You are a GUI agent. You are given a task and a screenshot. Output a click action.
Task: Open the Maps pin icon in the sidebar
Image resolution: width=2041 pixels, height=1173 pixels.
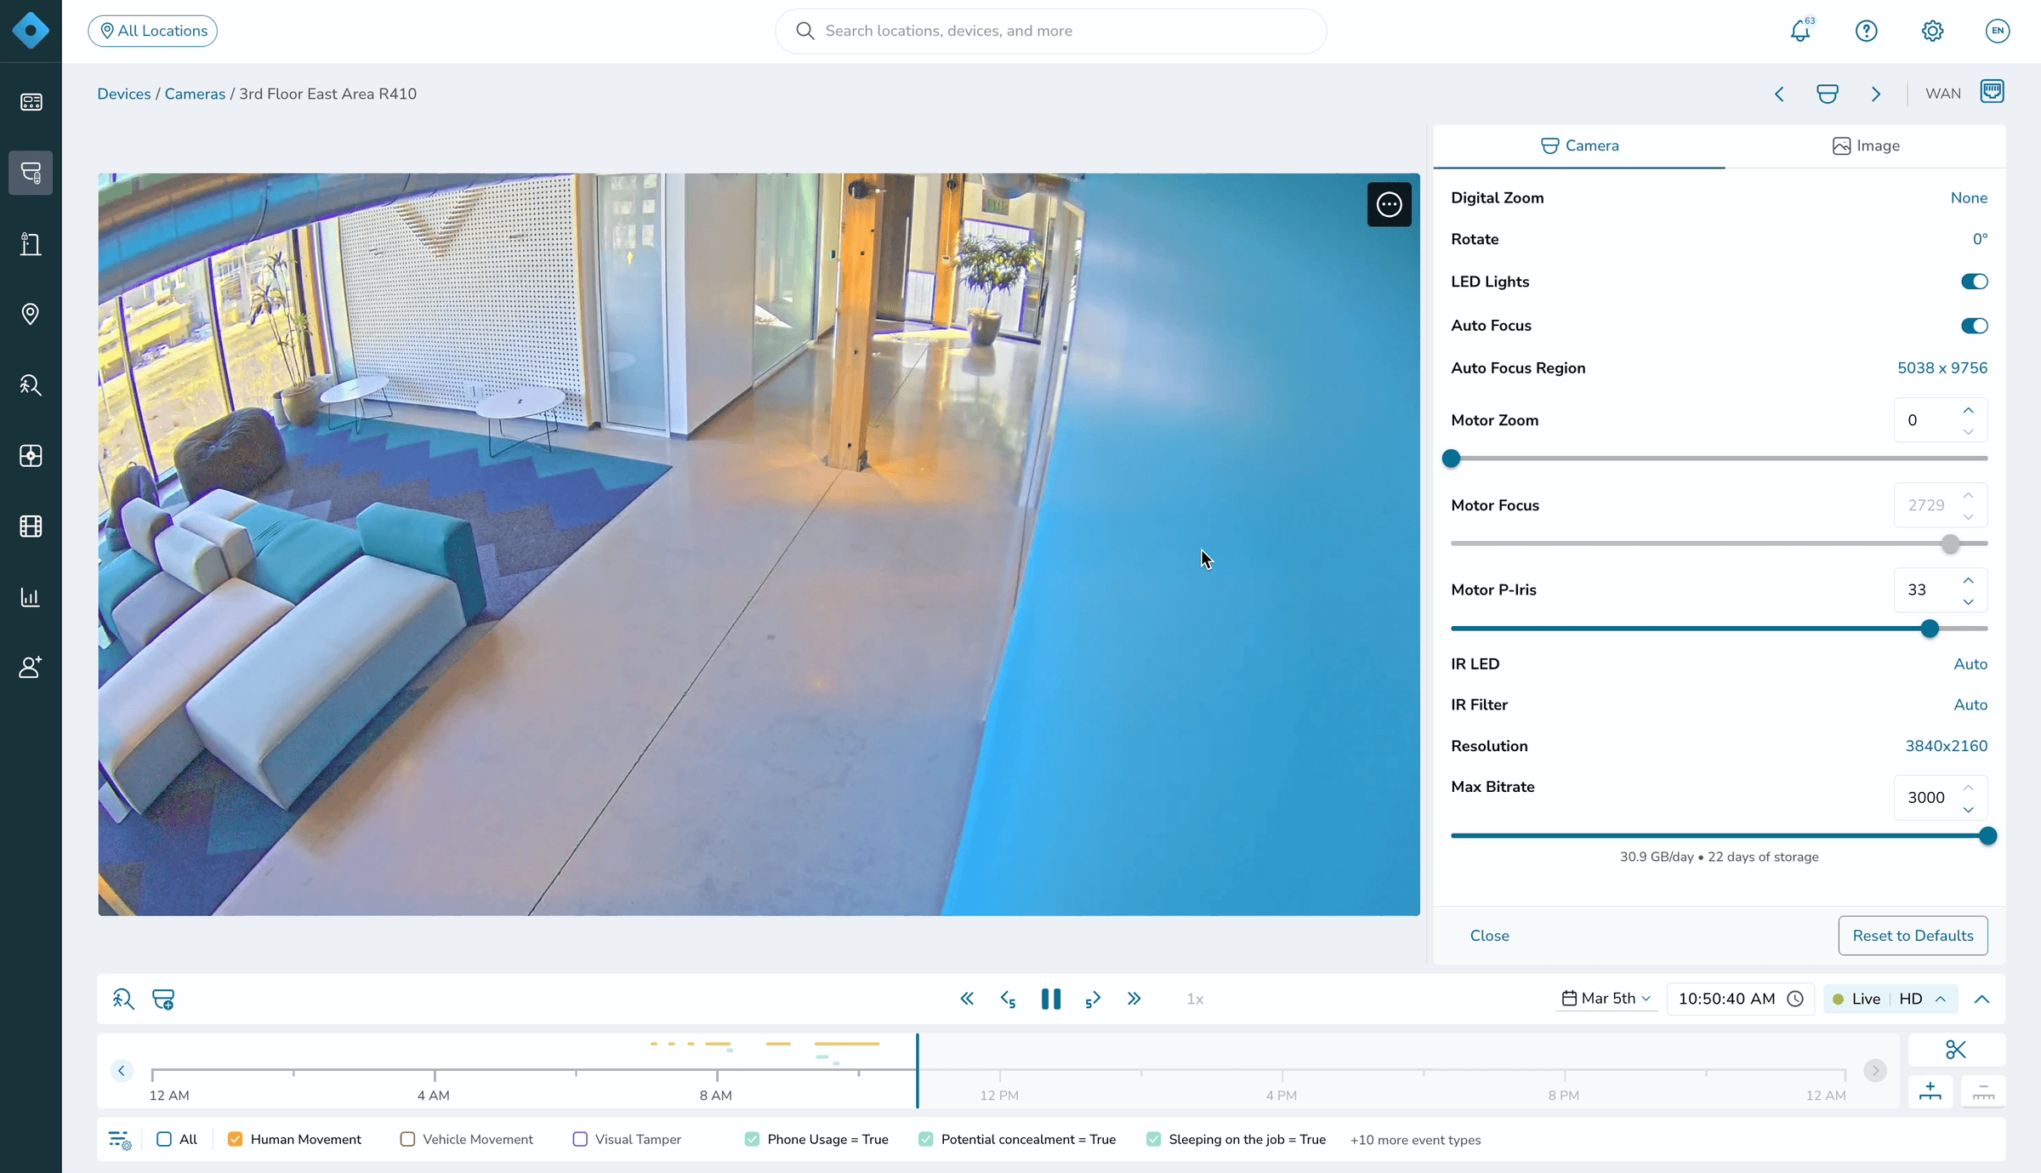tap(31, 315)
